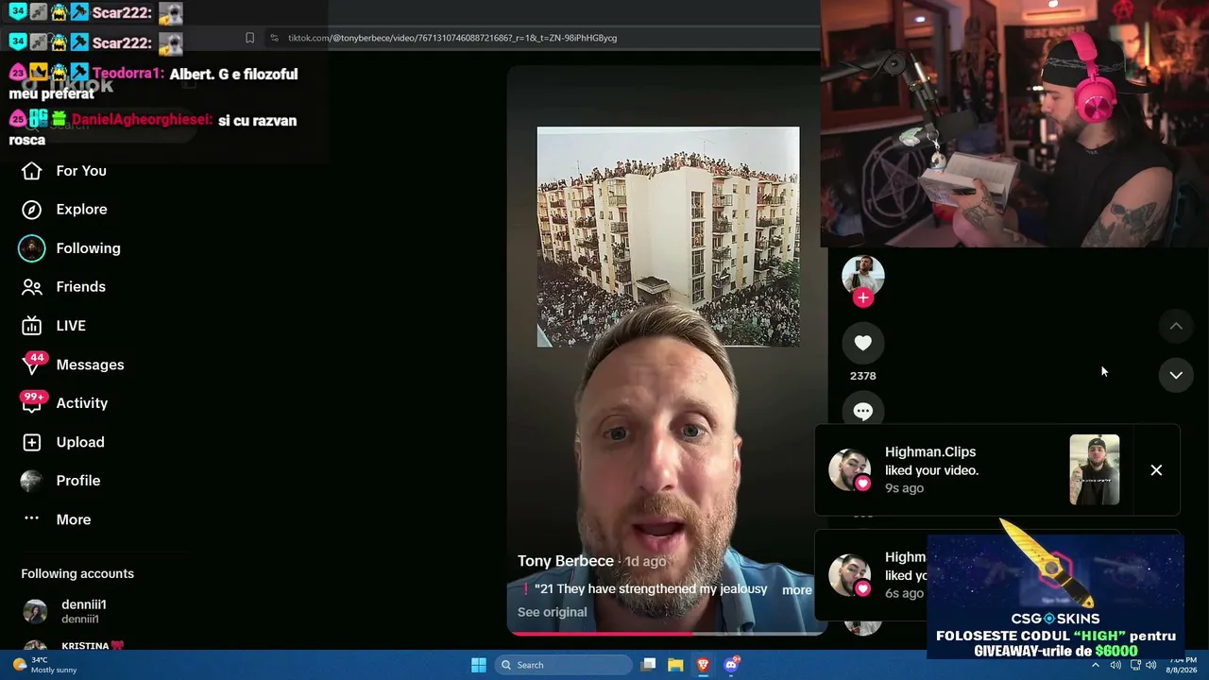This screenshot has width=1209, height=680.
Task: Open Highman.Clips avatar in 6s ago notification
Action: click(x=850, y=575)
